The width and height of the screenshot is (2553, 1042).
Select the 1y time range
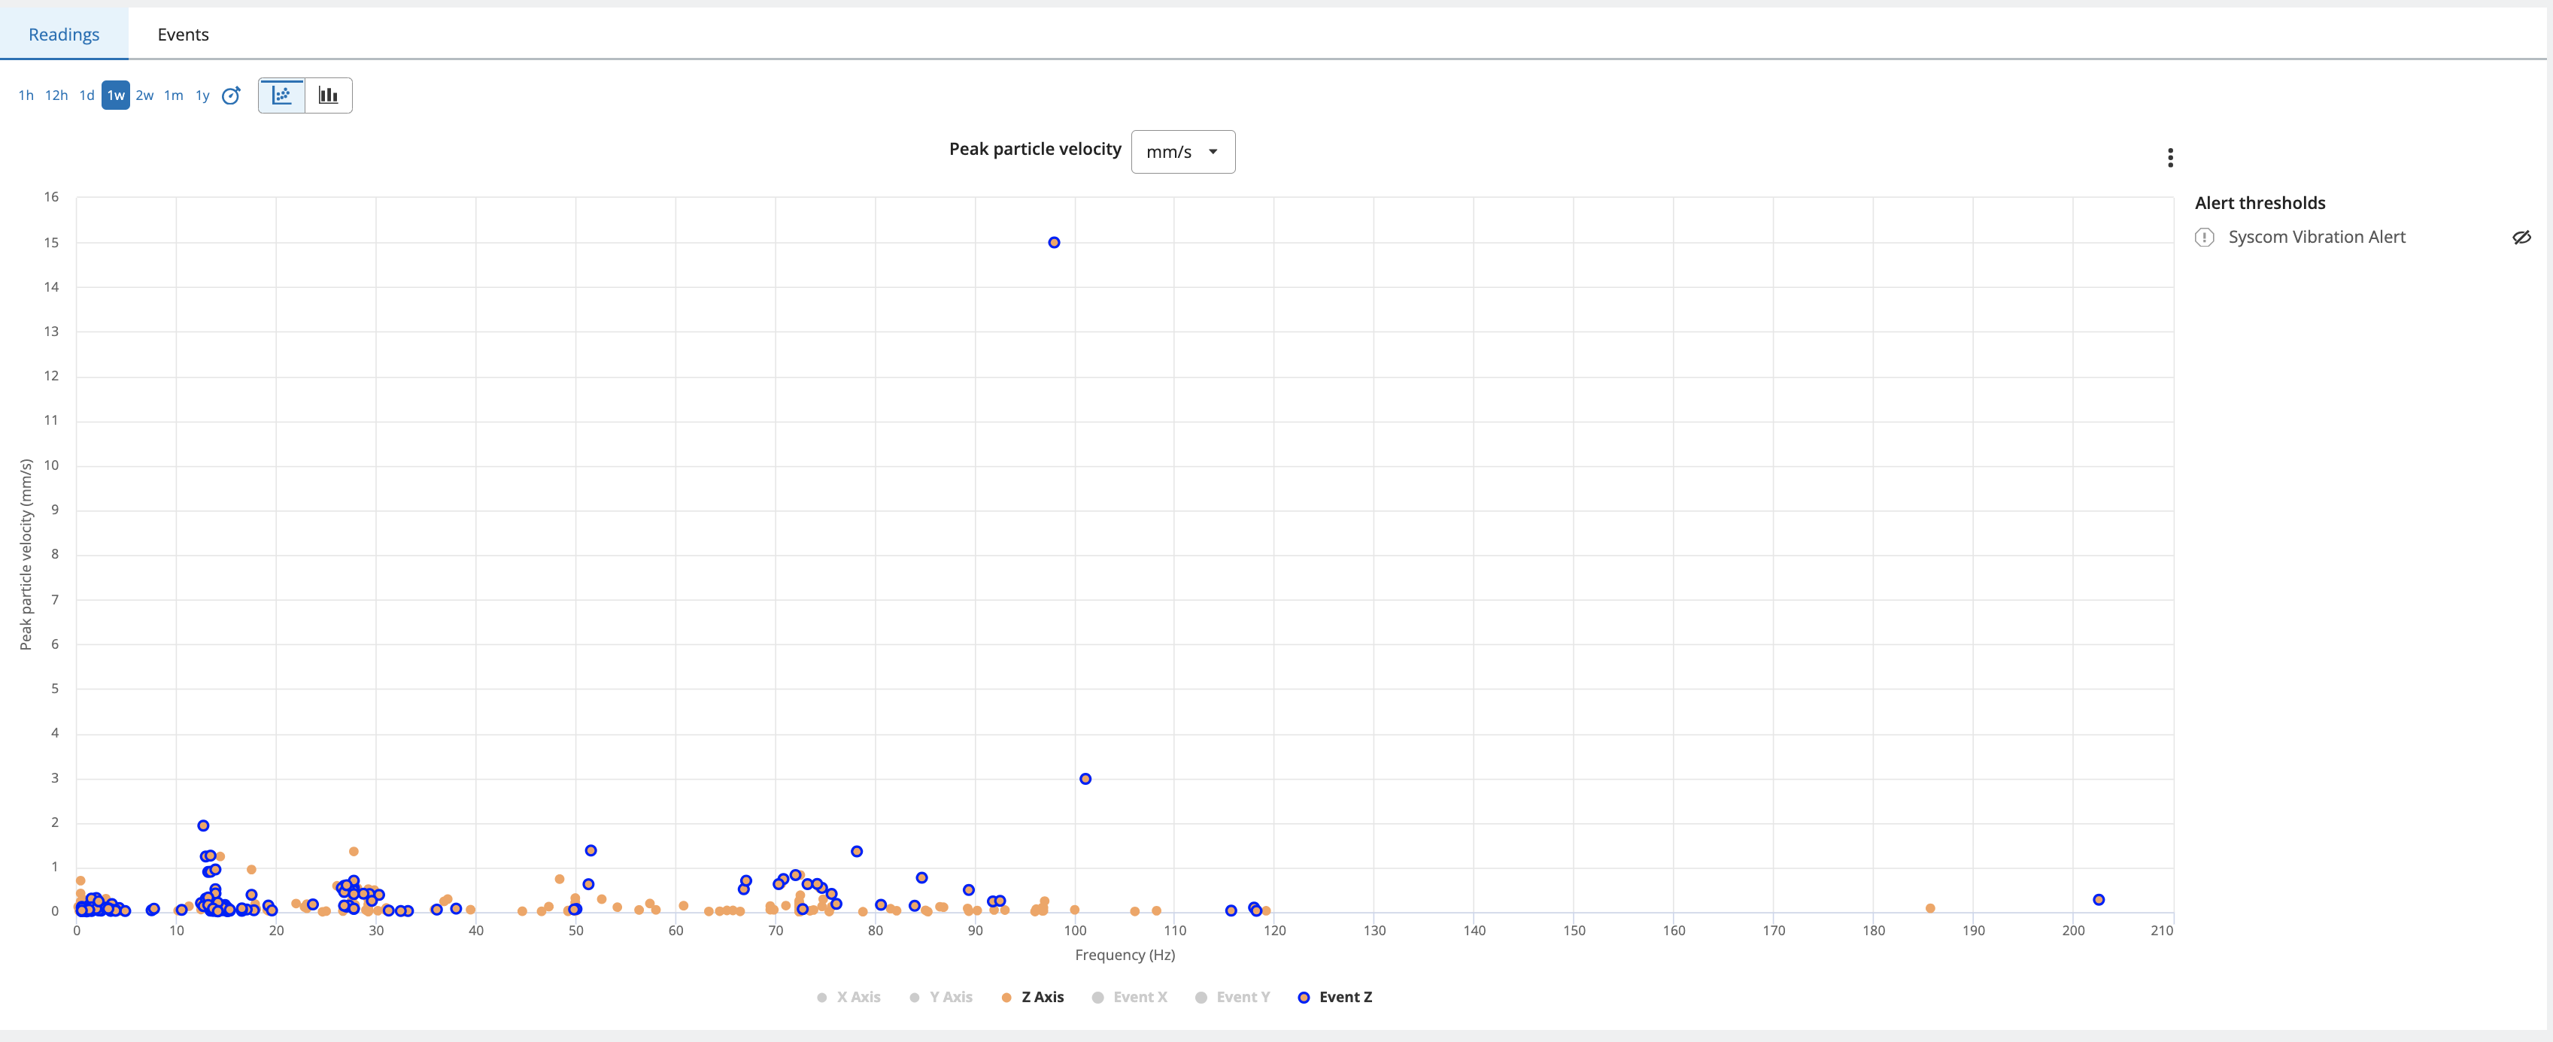pyautogui.click(x=202, y=96)
